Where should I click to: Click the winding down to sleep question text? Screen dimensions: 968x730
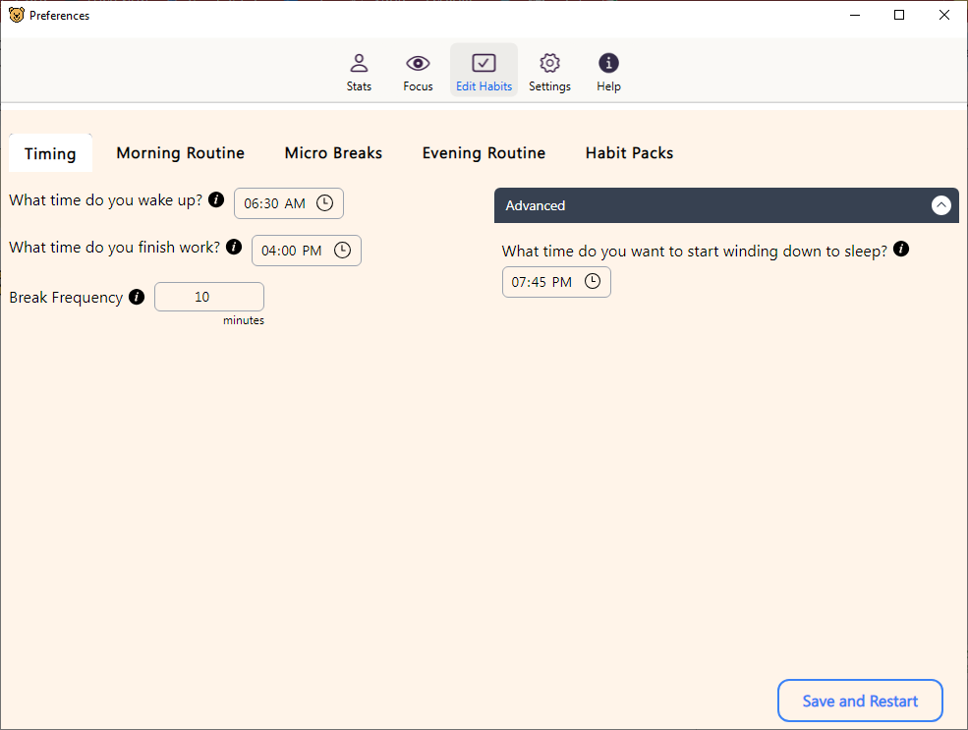pos(695,252)
